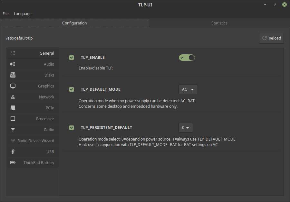Click the Audio speaker icon
The image size is (290, 202).
point(13,64)
